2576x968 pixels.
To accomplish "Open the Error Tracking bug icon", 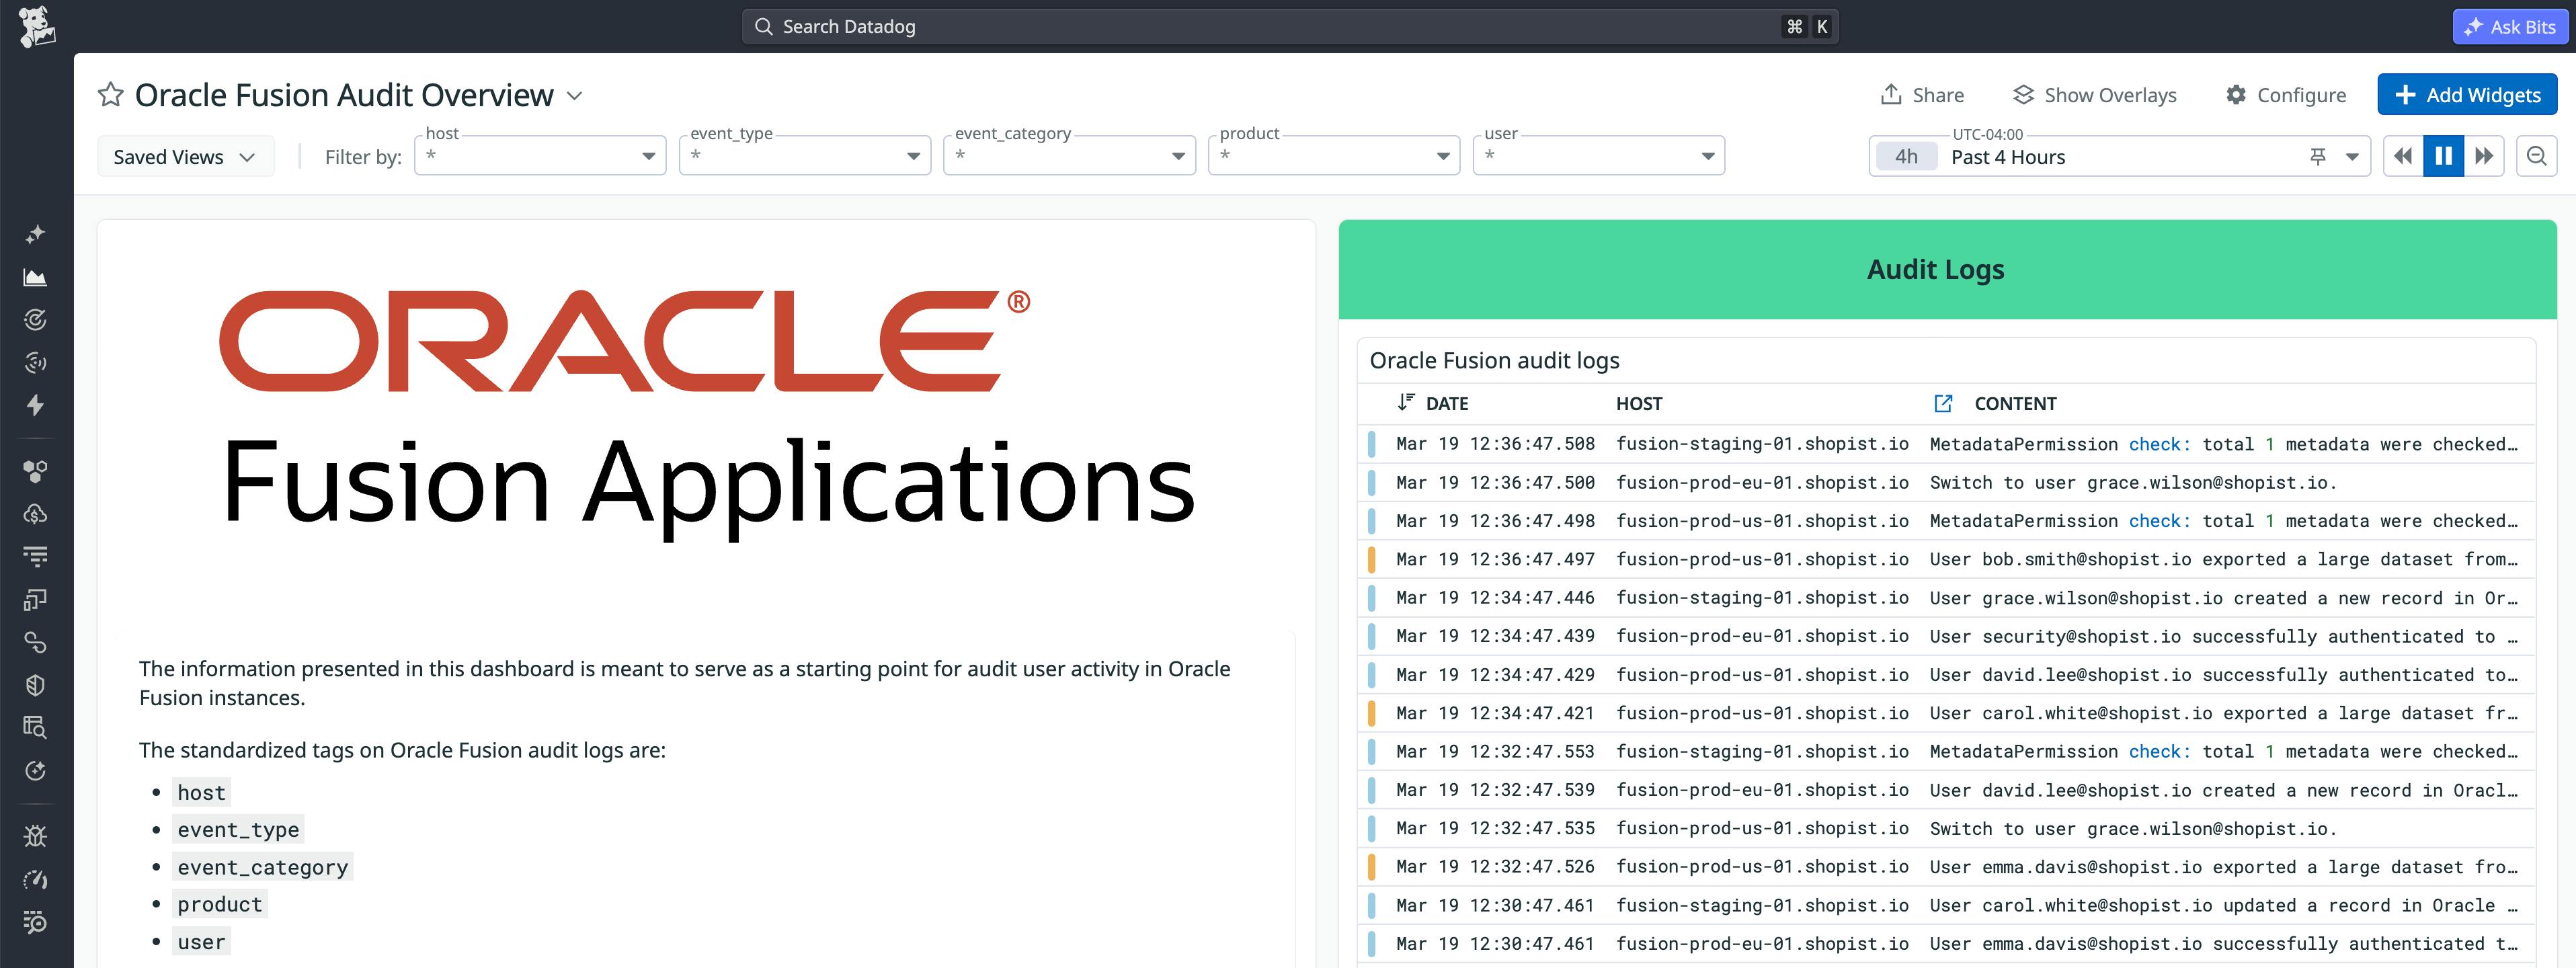I will [x=36, y=835].
